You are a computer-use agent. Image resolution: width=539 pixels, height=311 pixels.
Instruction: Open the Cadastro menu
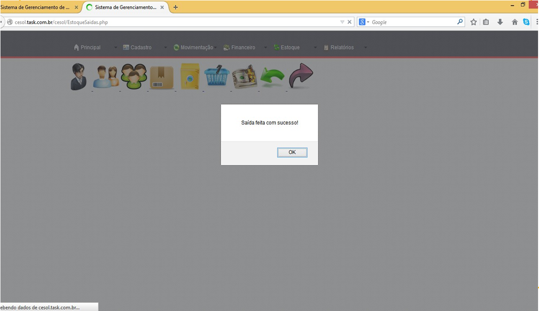coord(137,47)
